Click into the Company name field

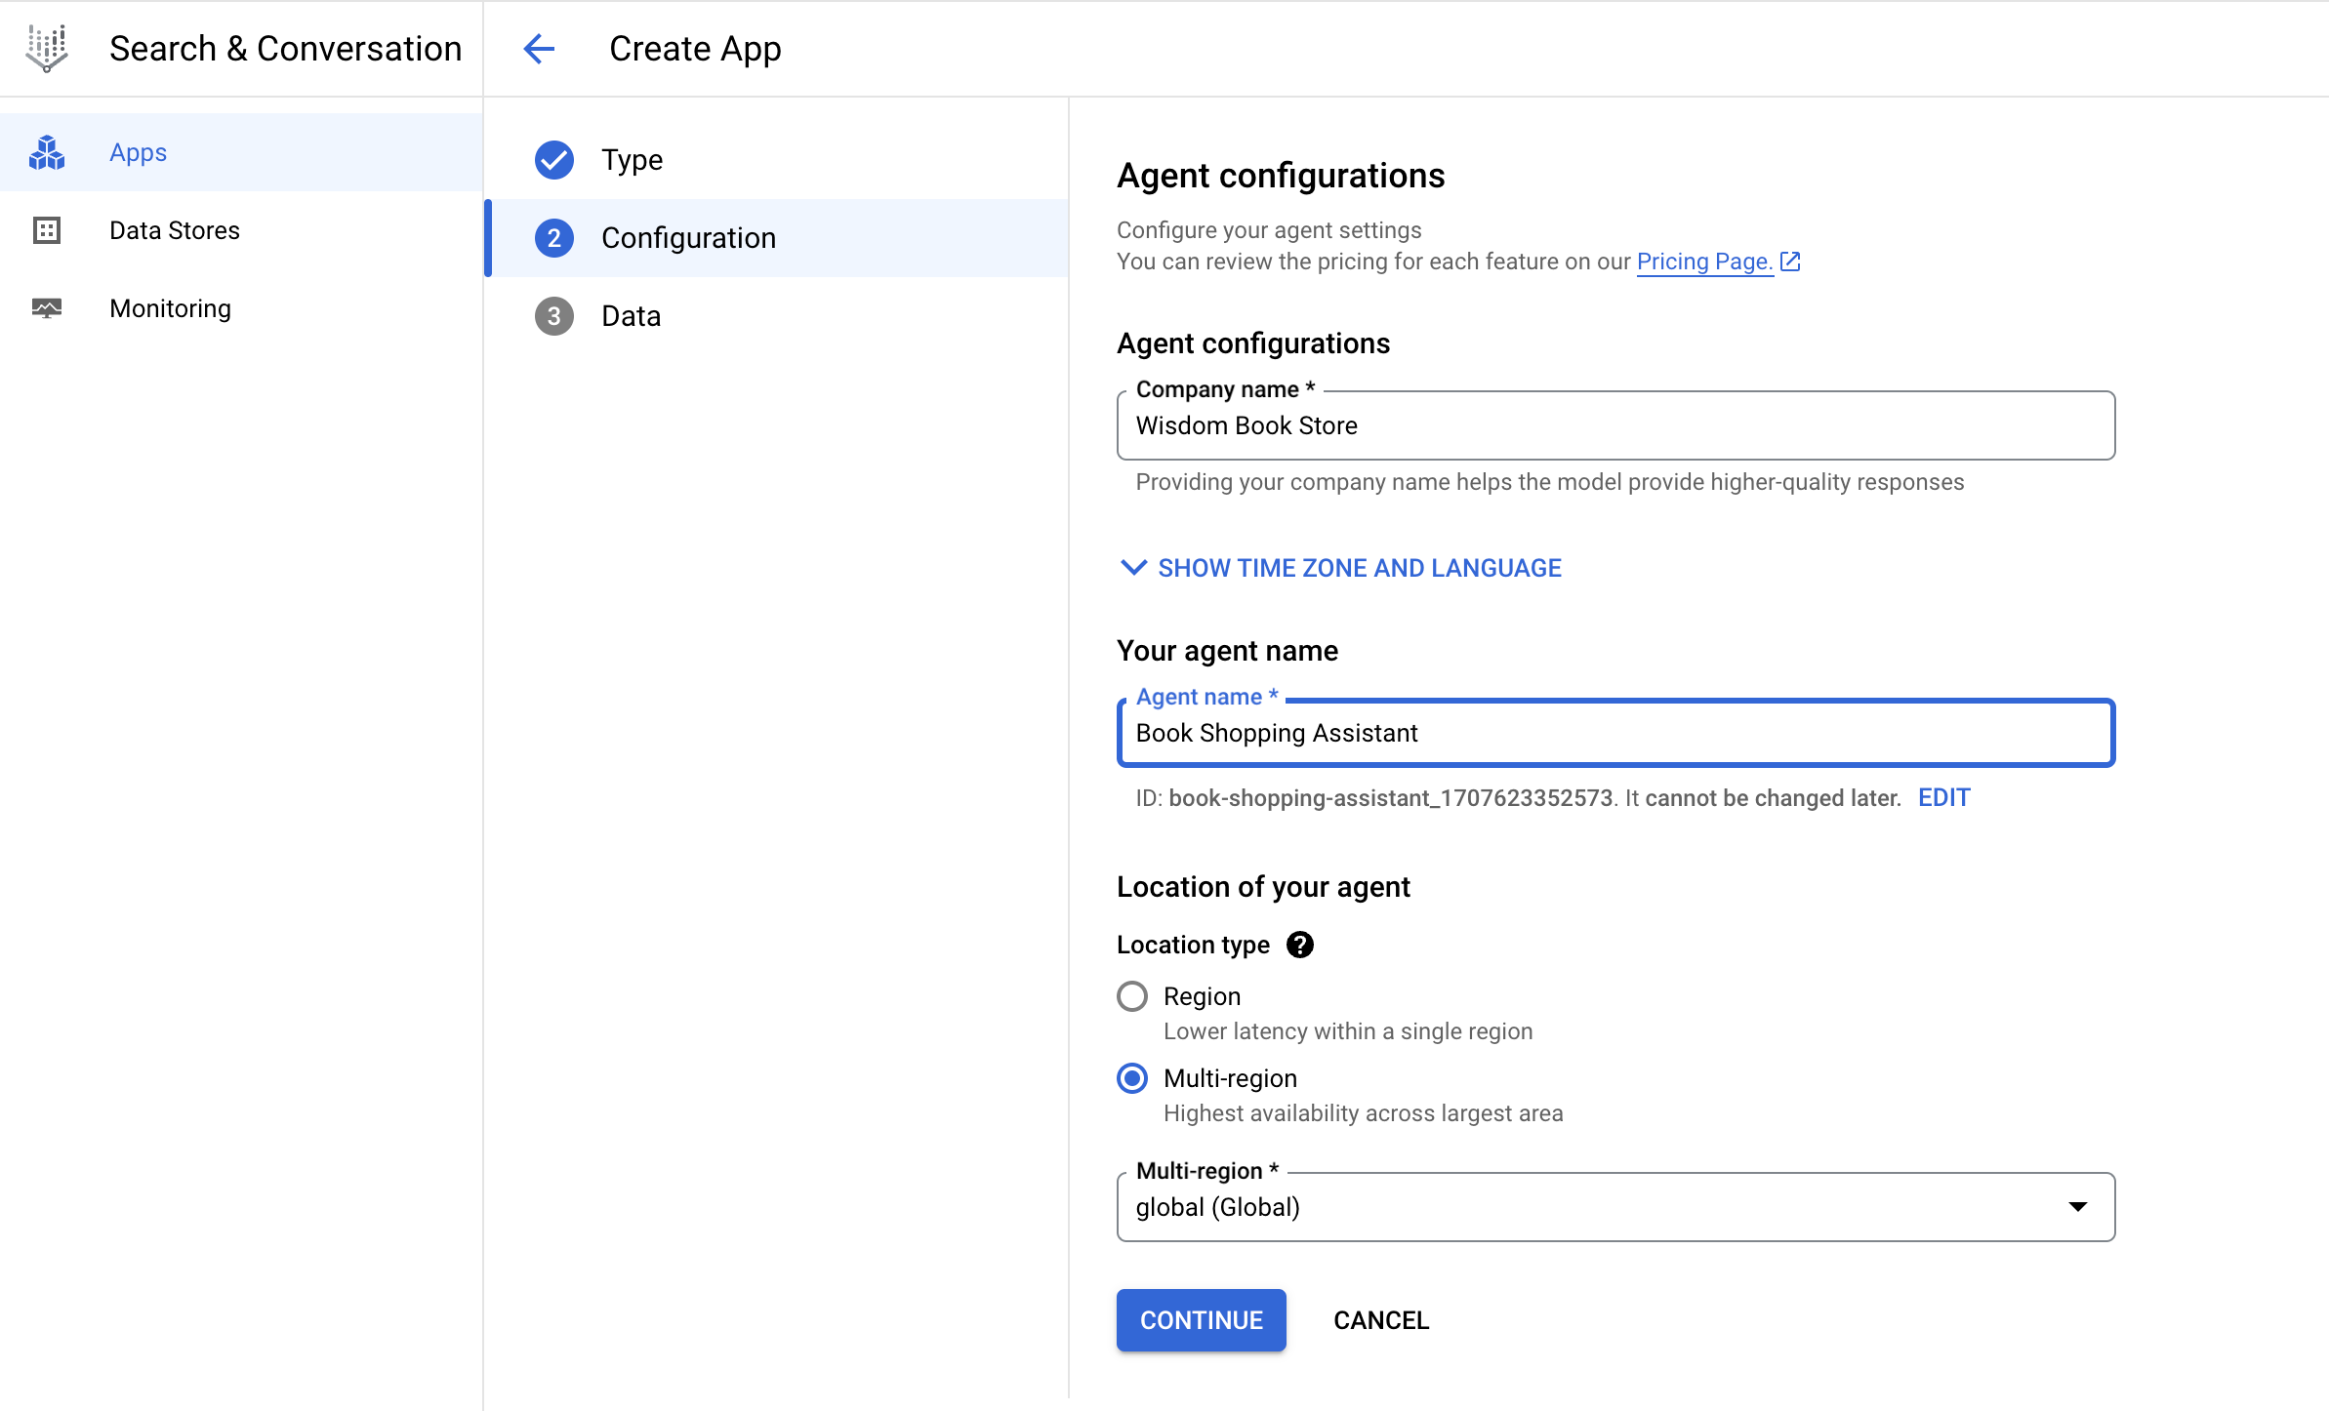pos(1615,426)
